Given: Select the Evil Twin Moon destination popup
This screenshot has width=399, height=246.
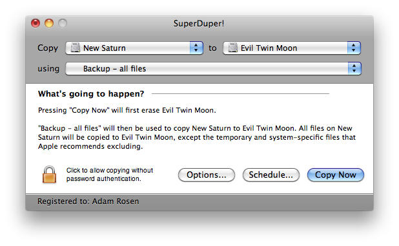Looking at the screenshot, I should tap(292, 48).
